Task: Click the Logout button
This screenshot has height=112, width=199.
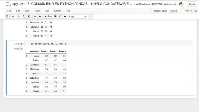Action: tap(192, 4)
